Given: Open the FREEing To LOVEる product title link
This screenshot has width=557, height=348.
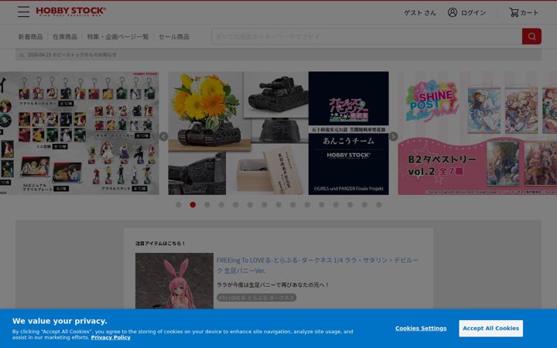Looking at the screenshot, I should pyautogui.click(x=318, y=265).
